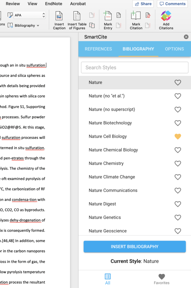Favorite the Nature Geoscience style
The width and height of the screenshot is (191, 288).
click(x=177, y=231)
